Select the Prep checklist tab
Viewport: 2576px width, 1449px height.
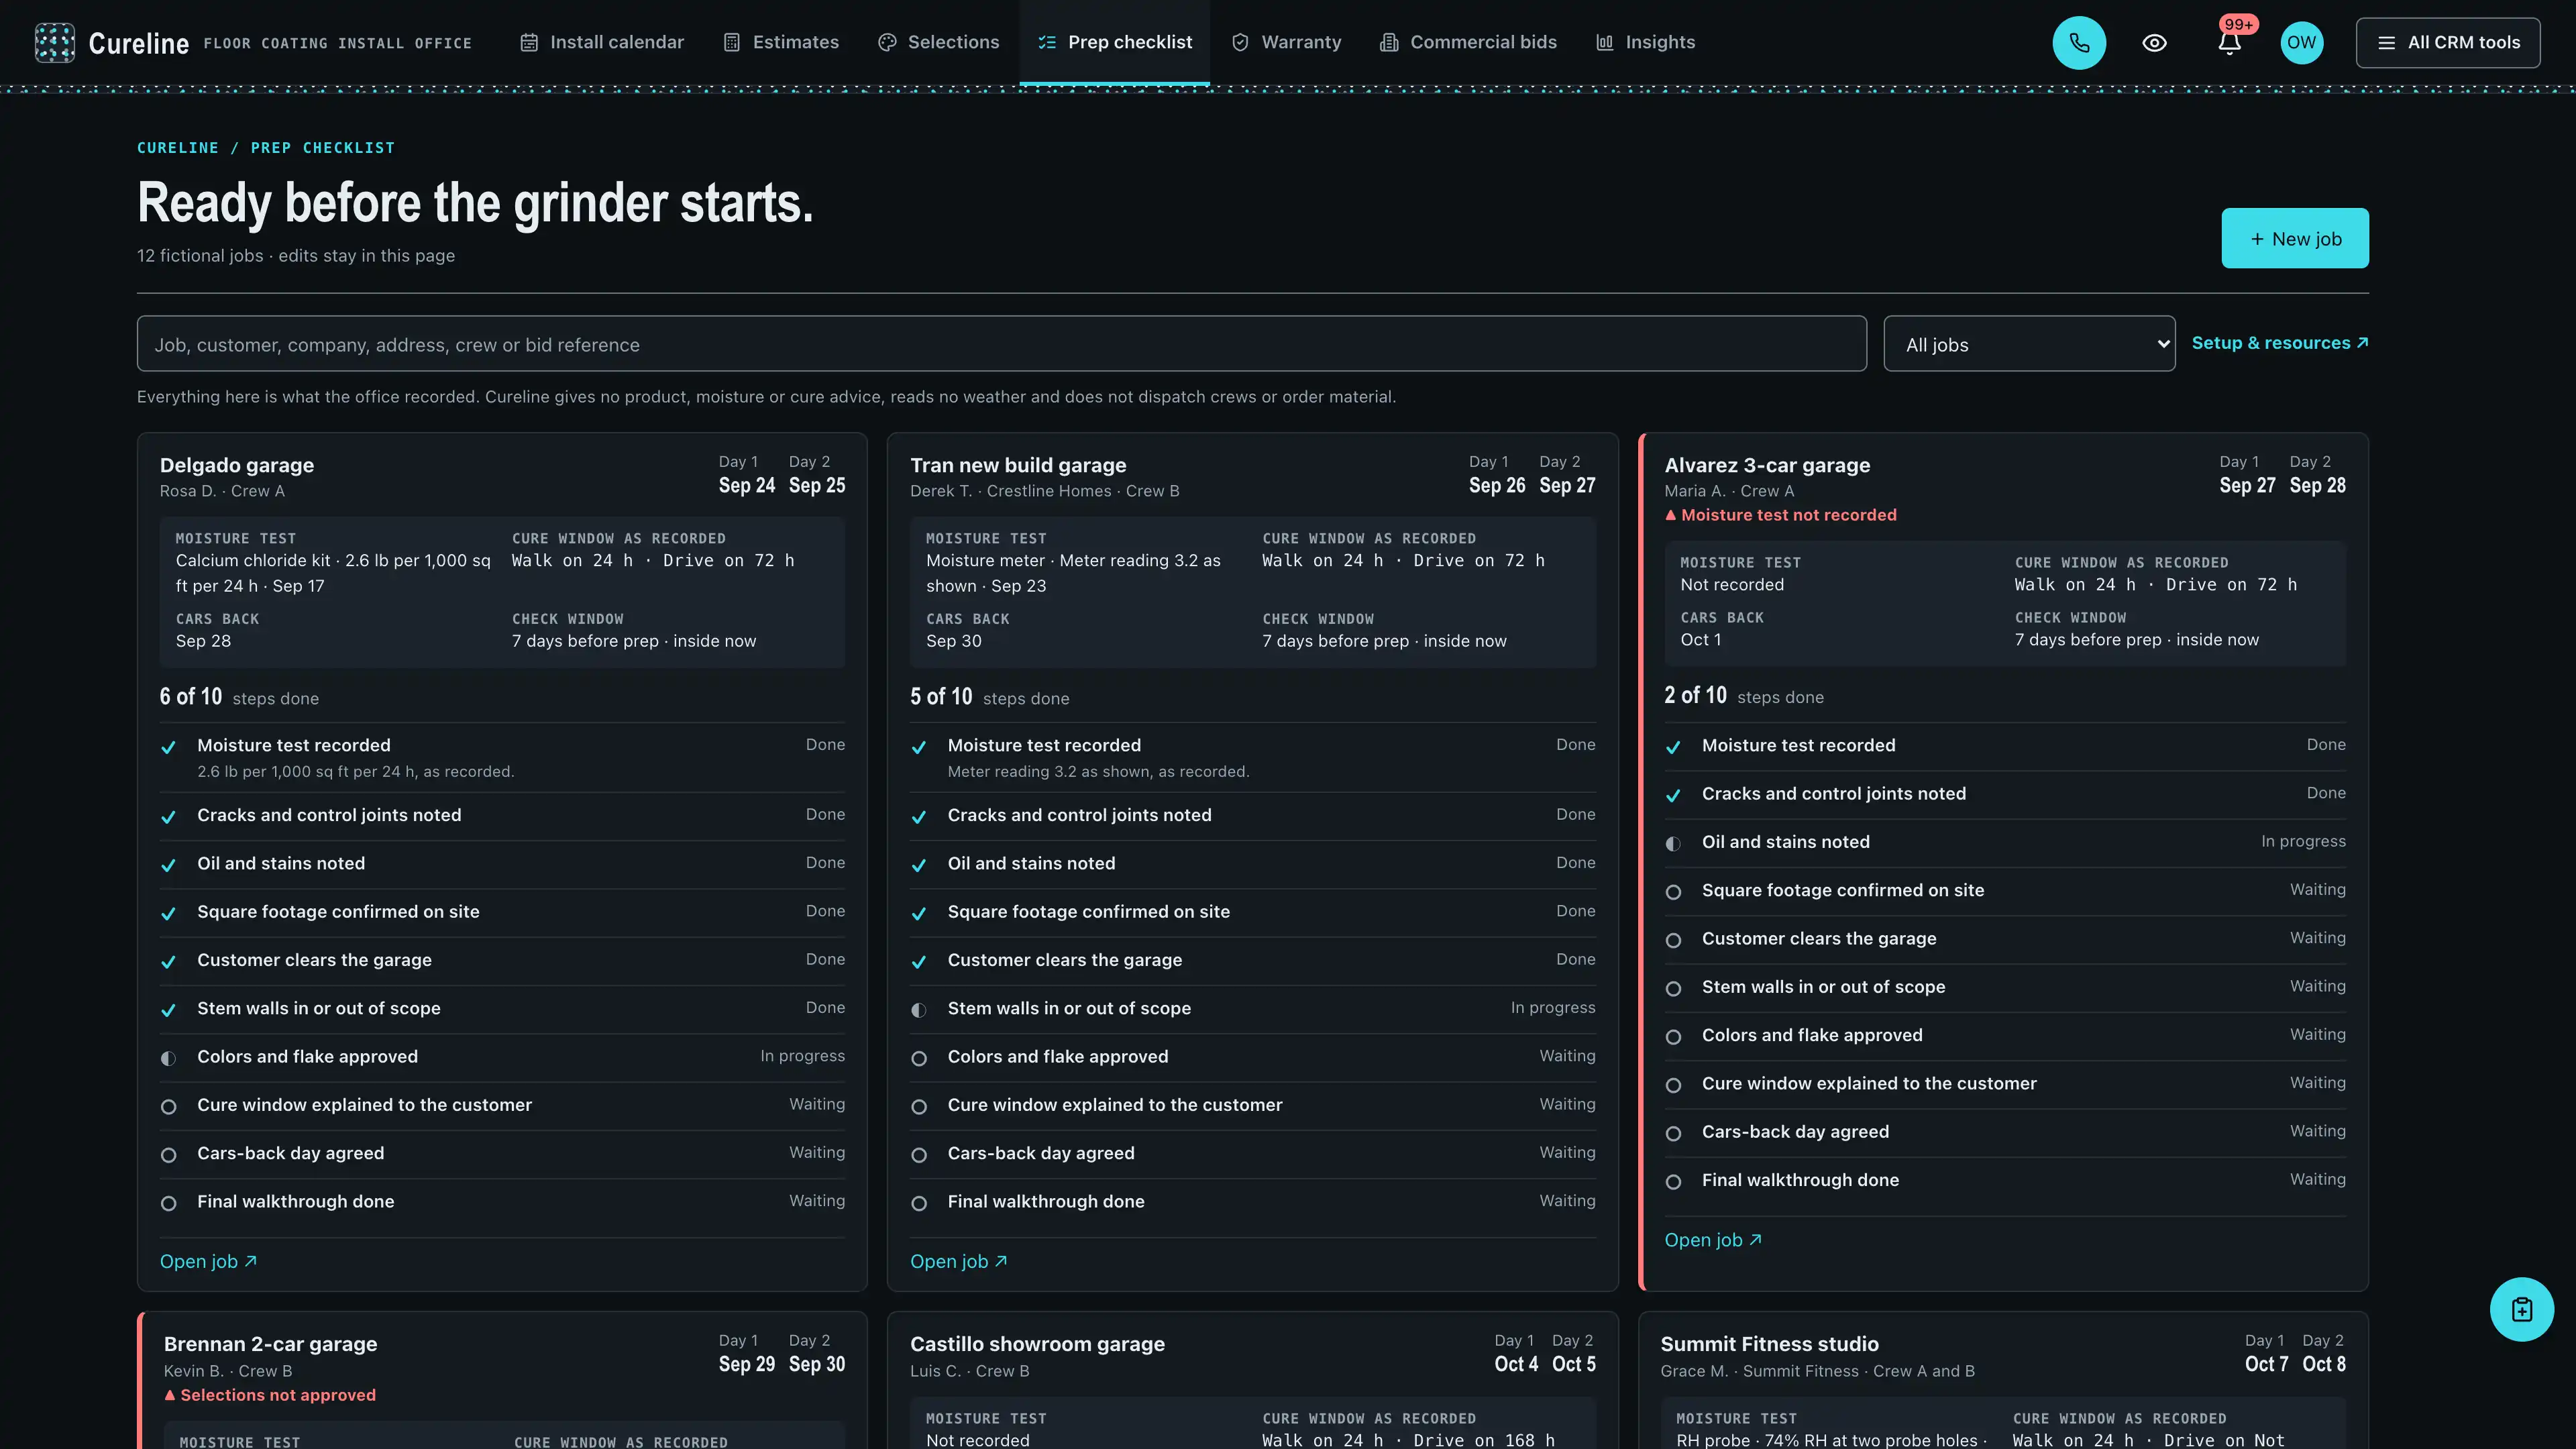coord(1114,42)
